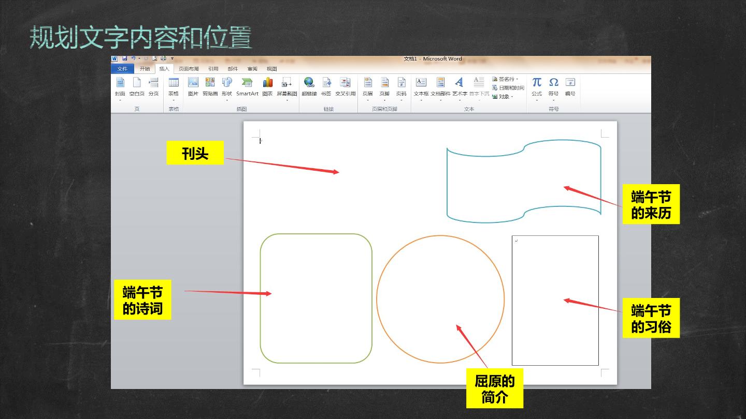Open the 符号 symbol dropdown
This screenshot has width=746, height=419.
point(553,88)
